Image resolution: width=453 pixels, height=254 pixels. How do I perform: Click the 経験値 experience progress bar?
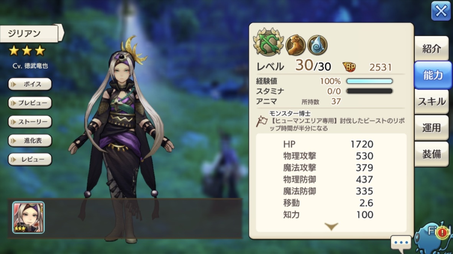coord(369,81)
